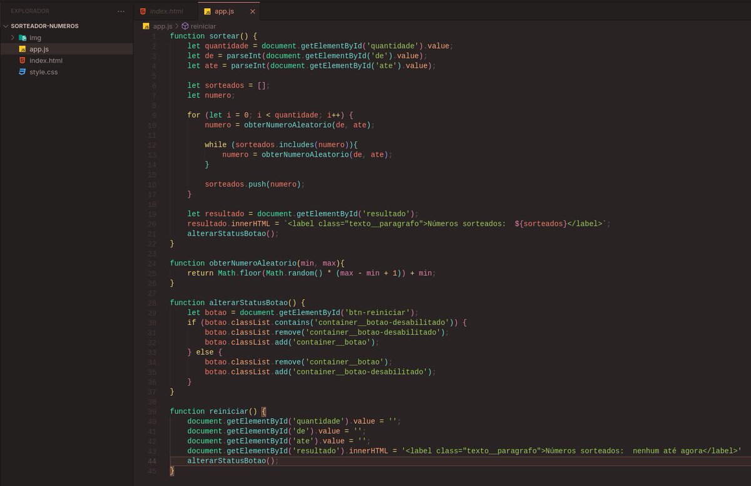Click the HTML icon on index.html tab
The width and height of the screenshot is (751, 486).
pos(142,11)
